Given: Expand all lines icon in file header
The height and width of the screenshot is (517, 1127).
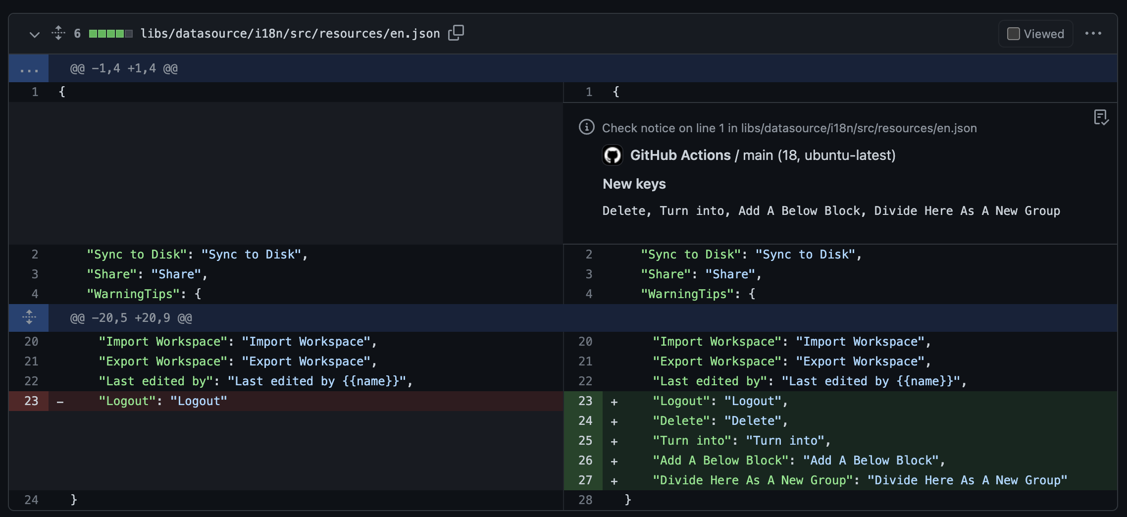Looking at the screenshot, I should [x=58, y=33].
